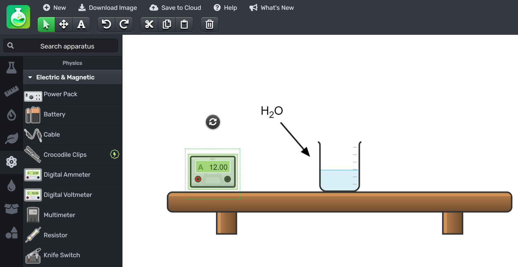Paste using the clipboard icon
The width and height of the screenshot is (518, 267).
pos(184,25)
